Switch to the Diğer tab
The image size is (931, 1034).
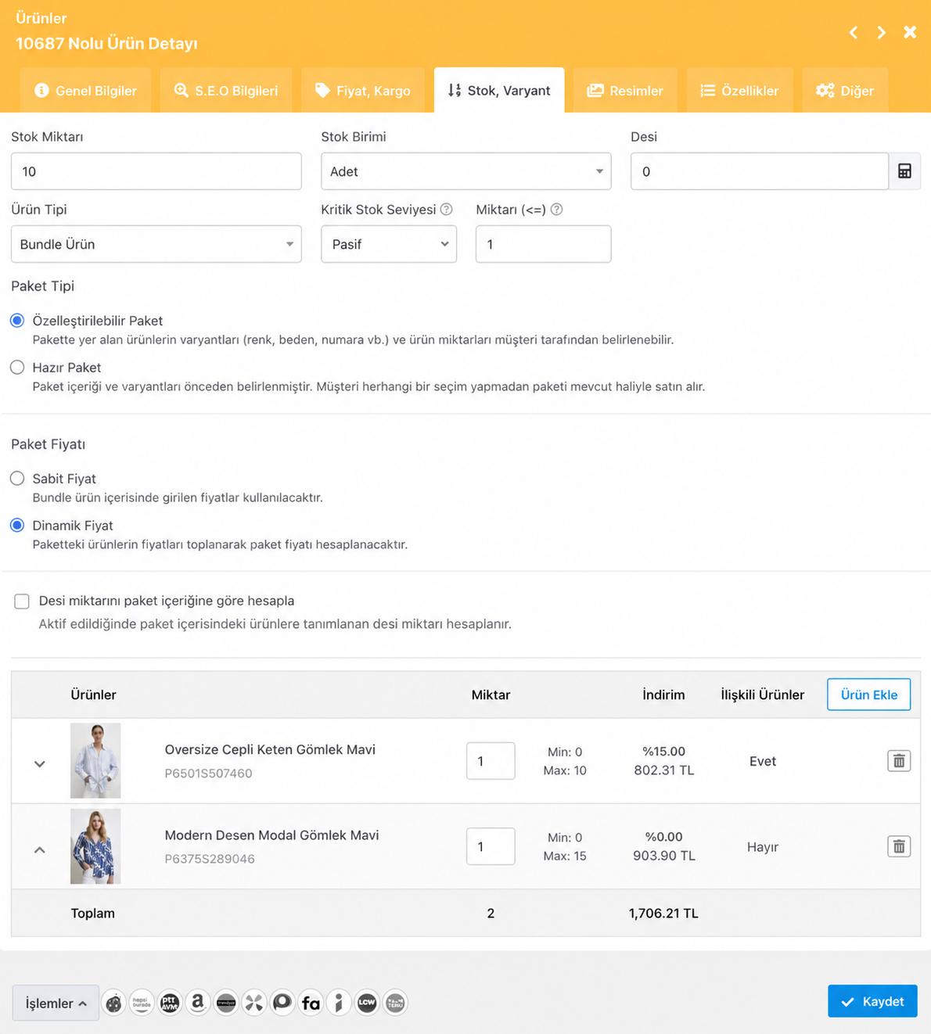click(x=845, y=91)
